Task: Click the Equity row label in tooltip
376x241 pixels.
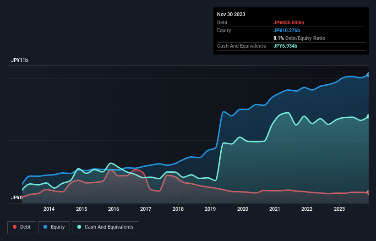Action: (x=224, y=30)
